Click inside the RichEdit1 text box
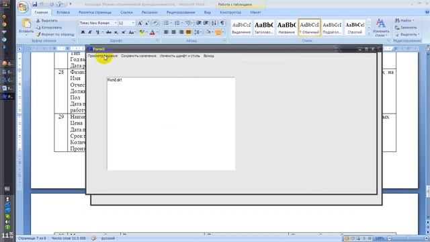The height and width of the screenshot is (242, 430). coord(171,124)
